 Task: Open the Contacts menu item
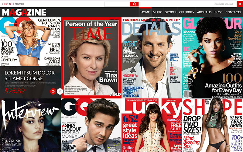(x=233, y=12)
